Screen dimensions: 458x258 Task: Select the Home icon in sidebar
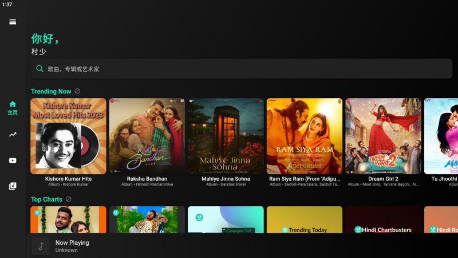tap(13, 108)
